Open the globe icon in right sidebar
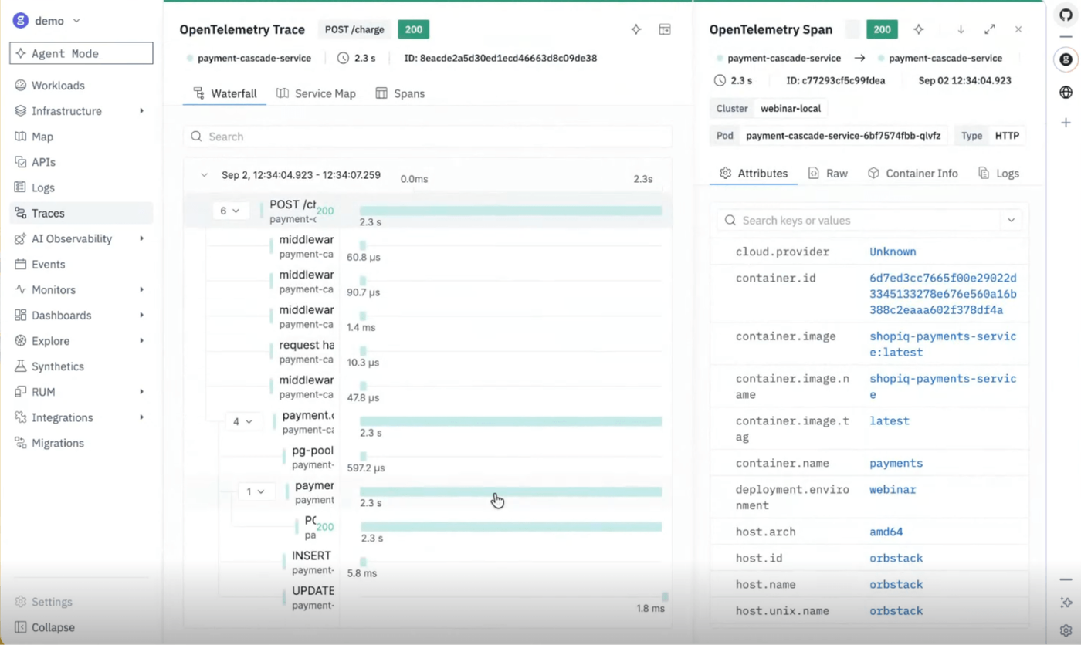The width and height of the screenshot is (1081, 645). [x=1066, y=93]
